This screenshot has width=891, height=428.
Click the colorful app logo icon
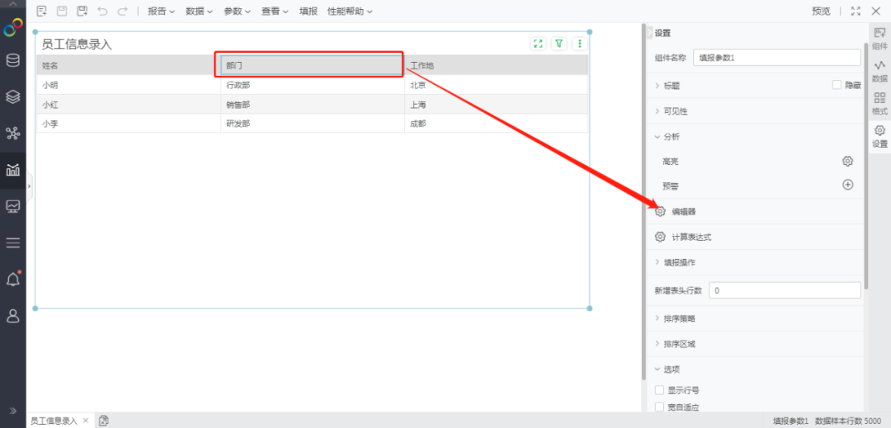coord(13,28)
